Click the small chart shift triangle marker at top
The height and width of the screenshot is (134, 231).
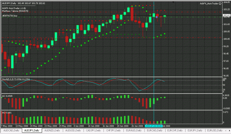pyautogui.click(x=173, y=2)
